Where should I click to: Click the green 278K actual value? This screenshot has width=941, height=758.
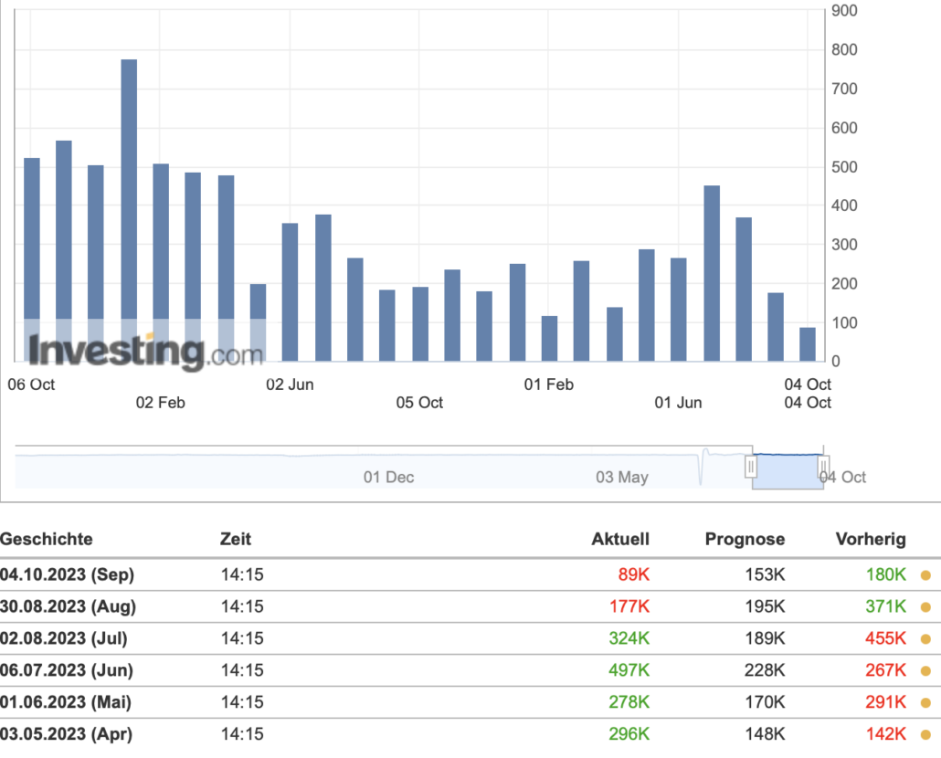click(x=629, y=701)
